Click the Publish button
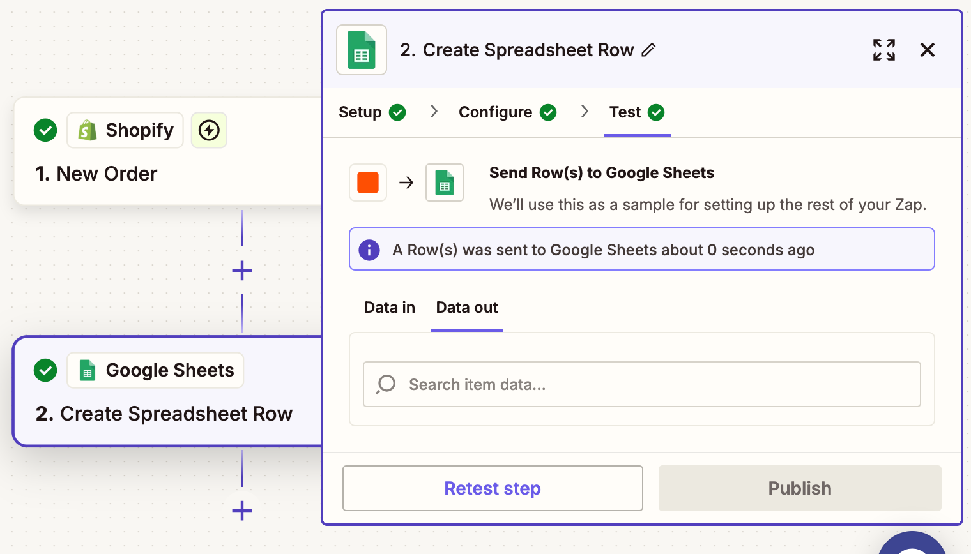The height and width of the screenshot is (554, 971). tap(800, 488)
